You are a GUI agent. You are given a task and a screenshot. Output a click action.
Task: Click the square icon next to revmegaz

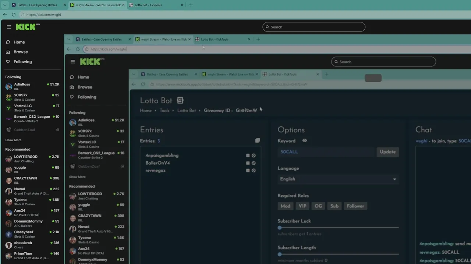point(248,170)
